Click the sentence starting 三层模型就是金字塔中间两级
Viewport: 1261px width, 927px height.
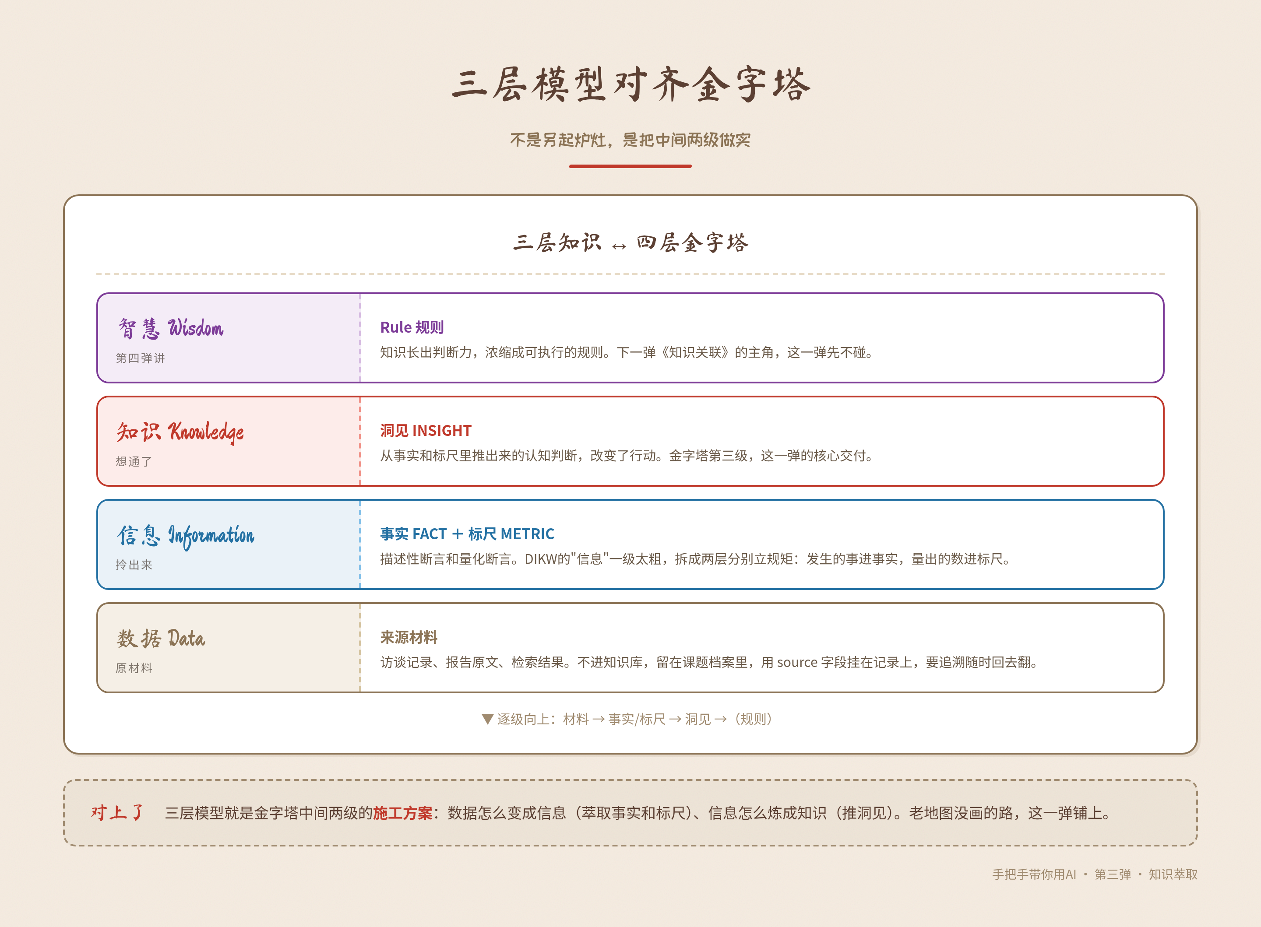click(638, 813)
